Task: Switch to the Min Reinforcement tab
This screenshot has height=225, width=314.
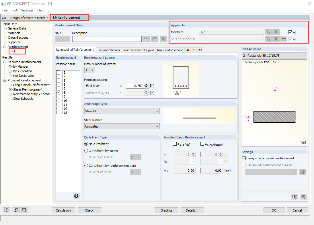Action: 170,50
